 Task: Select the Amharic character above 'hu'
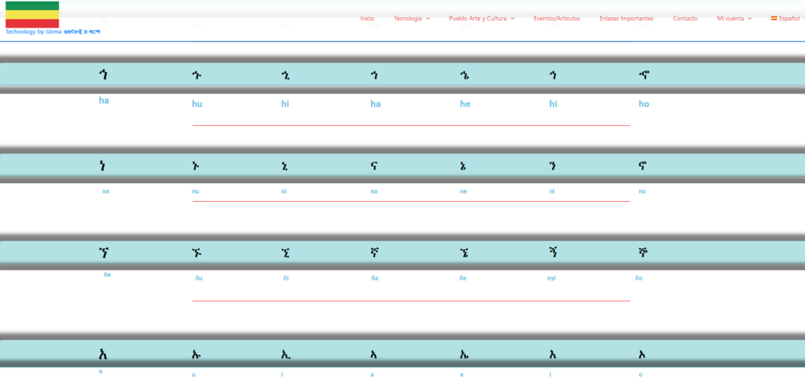(x=197, y=75)
